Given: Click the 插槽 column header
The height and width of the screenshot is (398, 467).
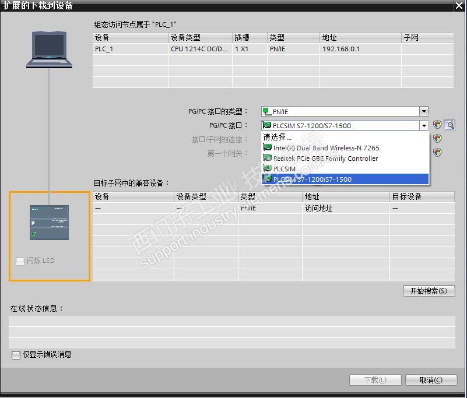Looking at the screenshot, I should click(250, 37).
